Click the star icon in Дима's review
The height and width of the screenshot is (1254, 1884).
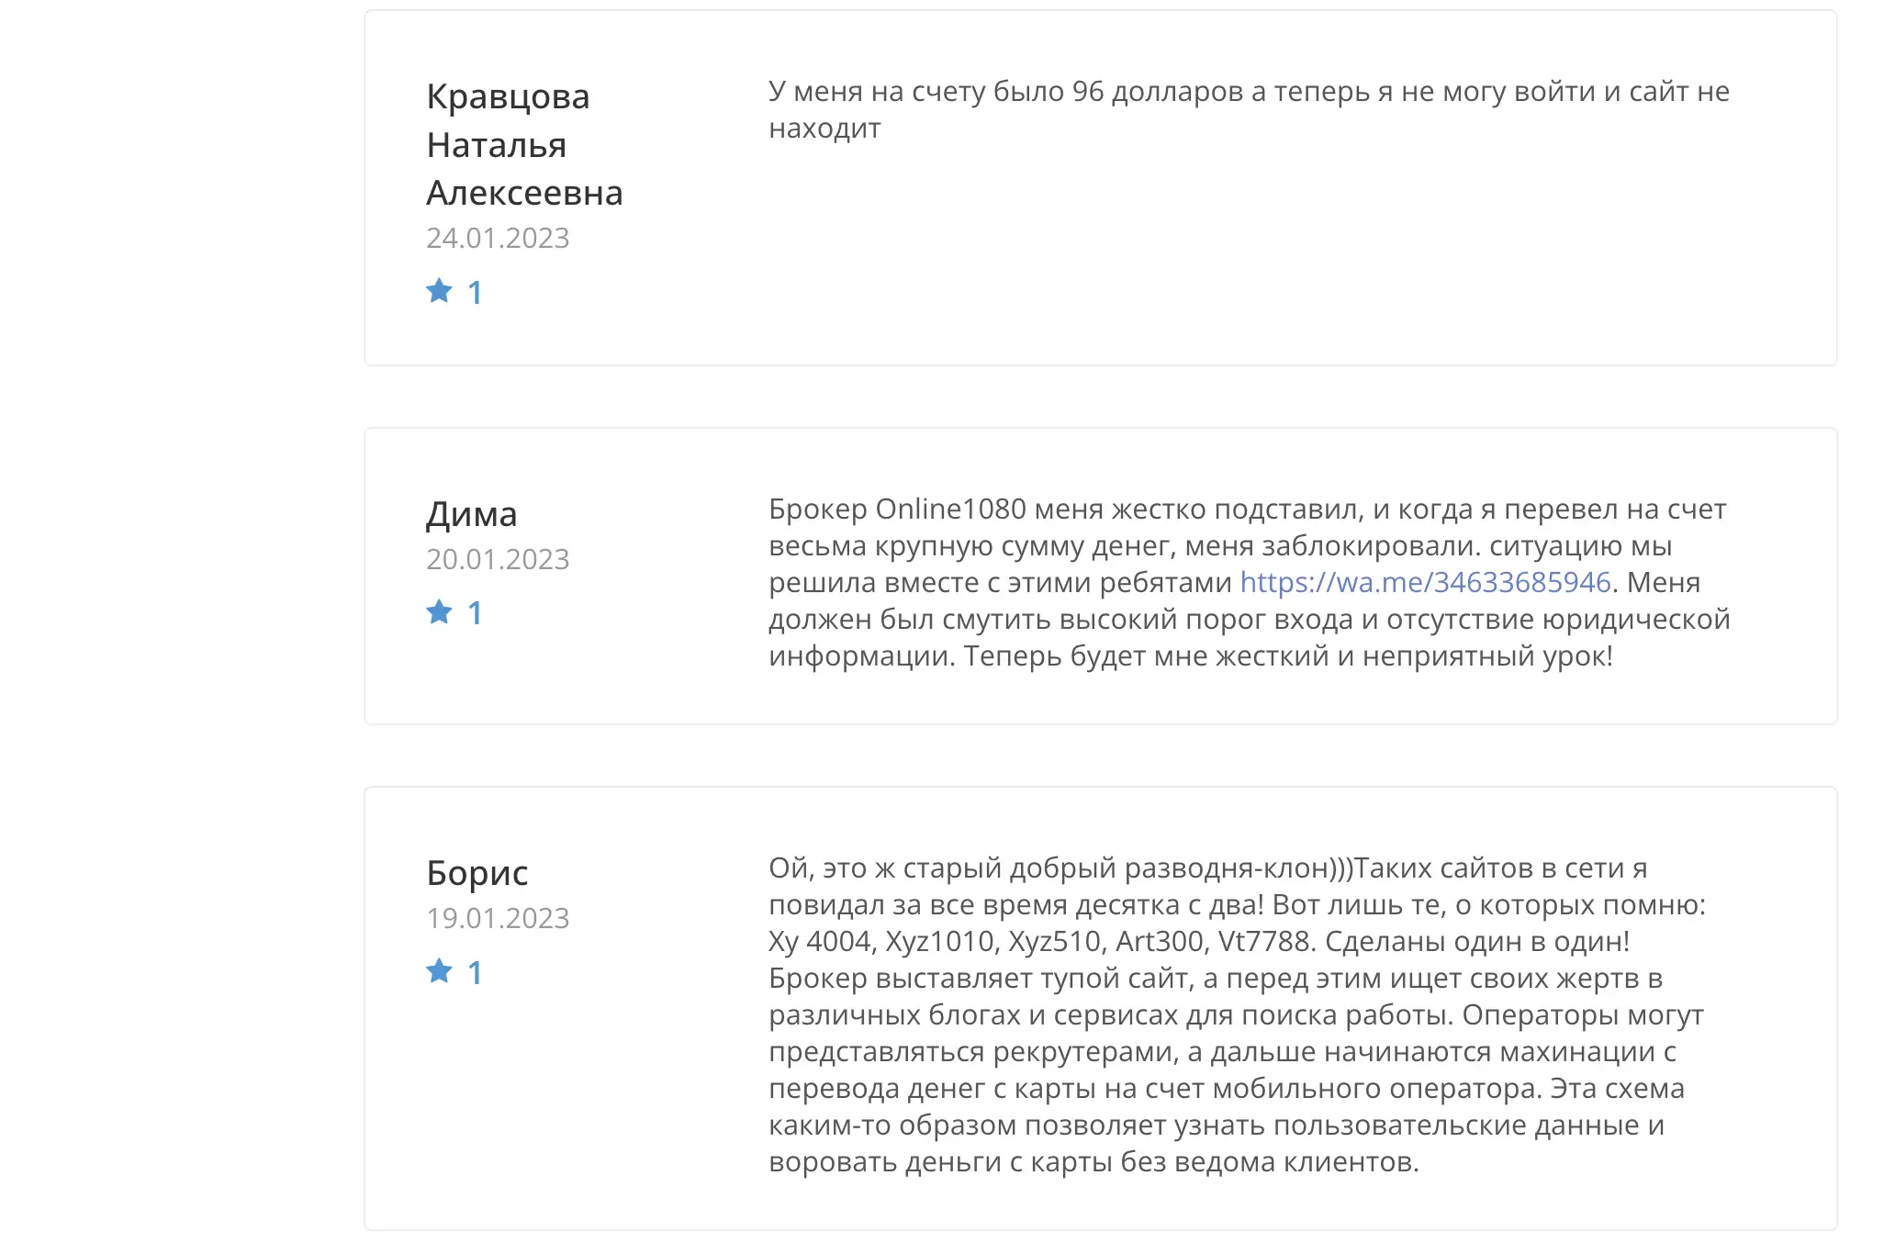(439, 611)
